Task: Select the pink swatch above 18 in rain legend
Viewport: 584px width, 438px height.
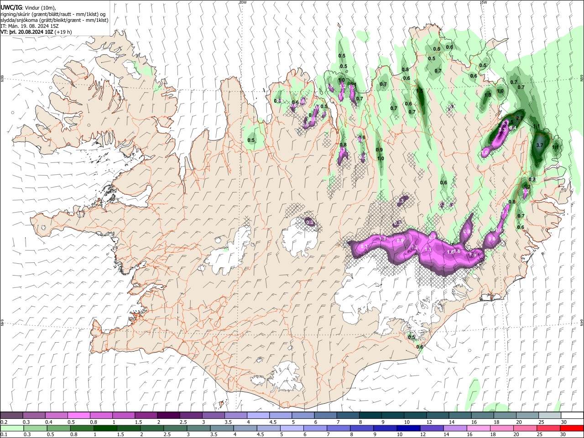Action: [x=501, y=428]
